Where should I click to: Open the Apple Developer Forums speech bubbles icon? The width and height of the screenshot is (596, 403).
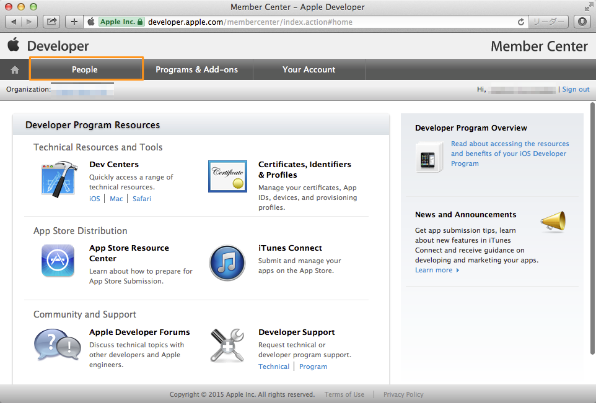pyautogui.click(x=58, y=345)
